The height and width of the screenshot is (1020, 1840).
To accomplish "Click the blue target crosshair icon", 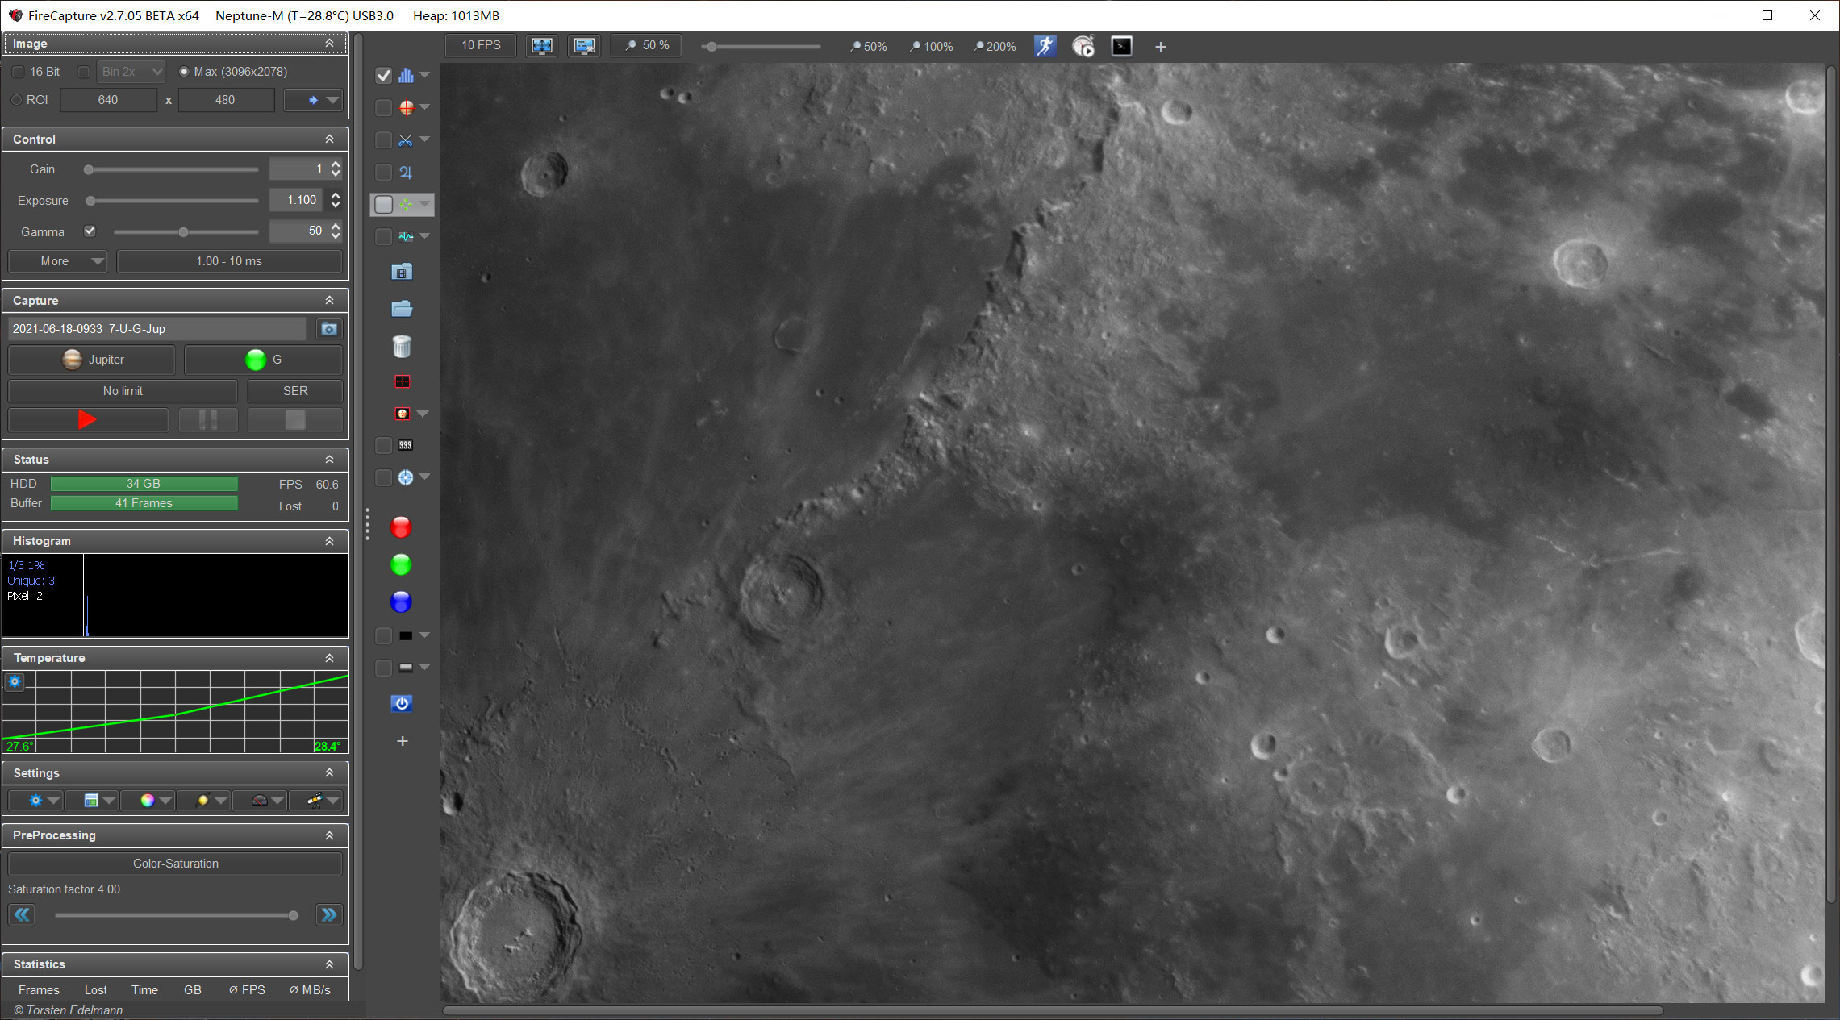I will tap(406, 477).
